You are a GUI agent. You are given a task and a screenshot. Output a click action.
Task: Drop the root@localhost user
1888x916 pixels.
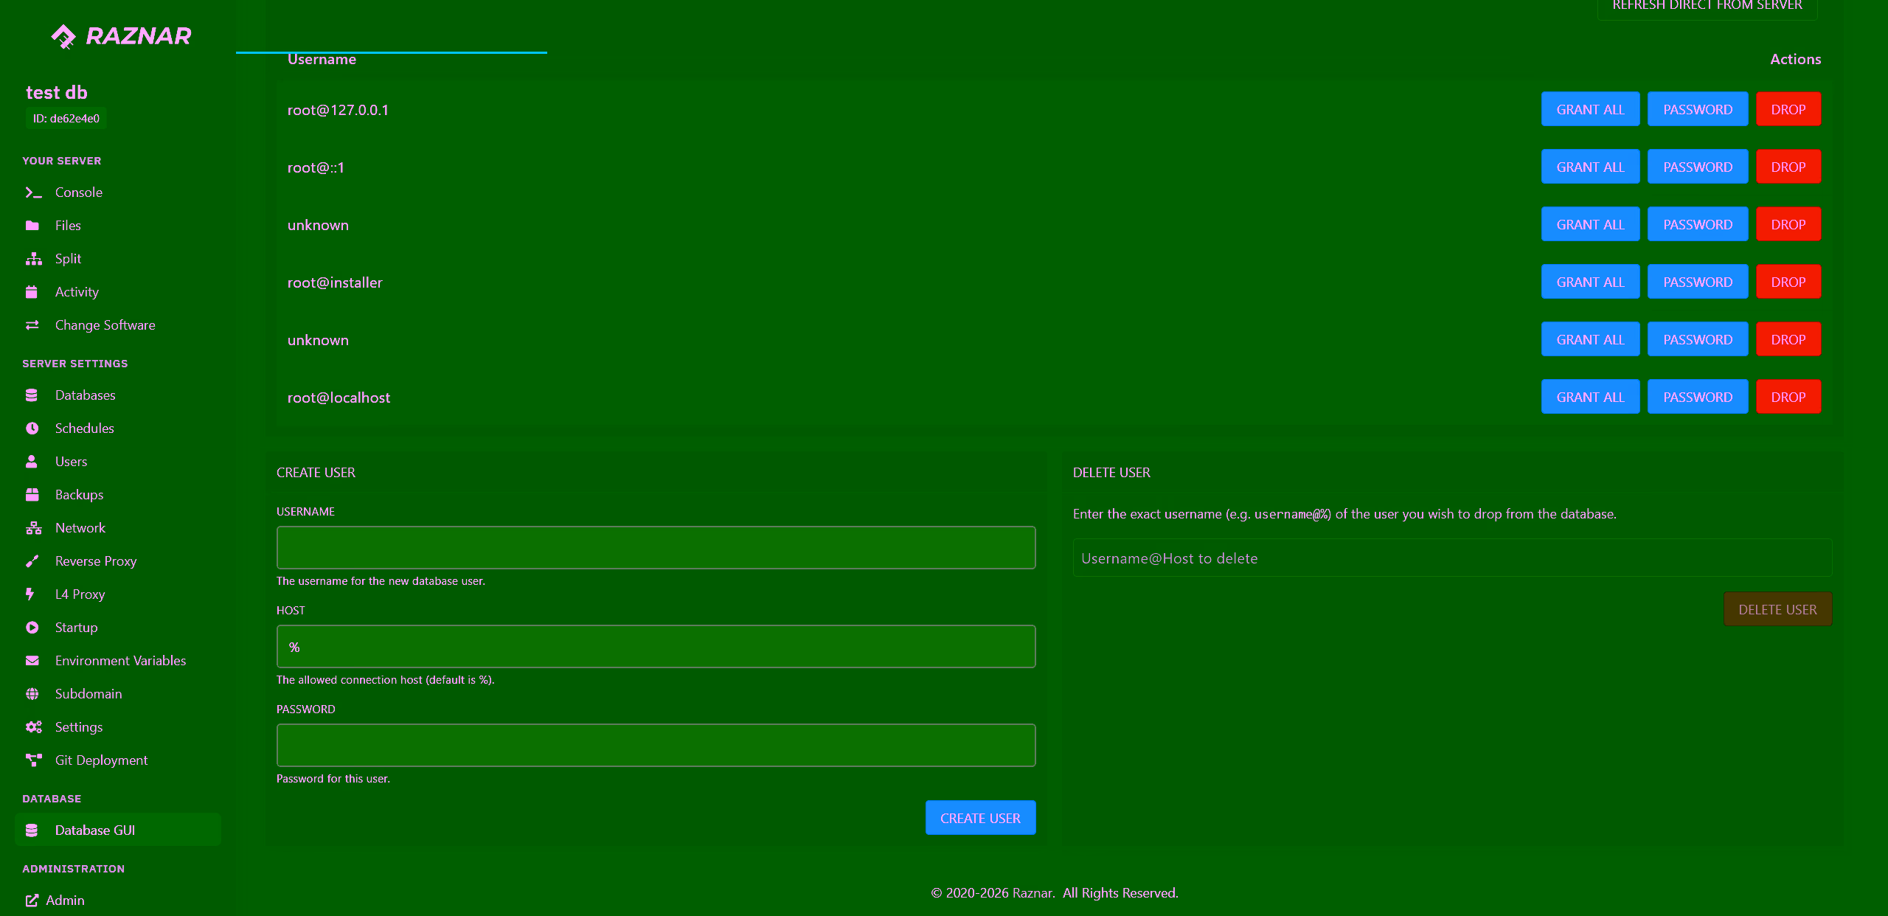coord(1788,397)
